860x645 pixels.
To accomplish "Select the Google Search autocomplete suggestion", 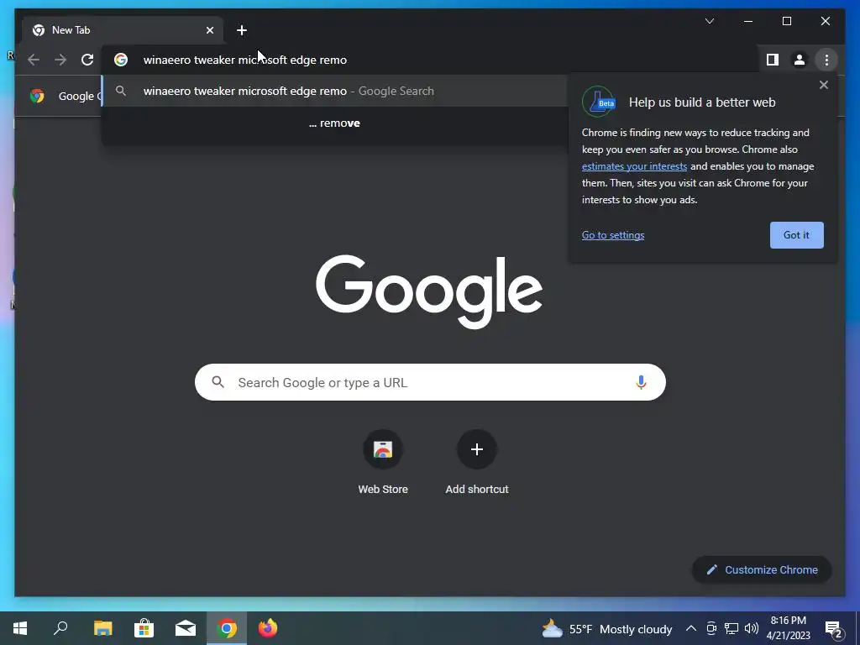I will point(334,91).
